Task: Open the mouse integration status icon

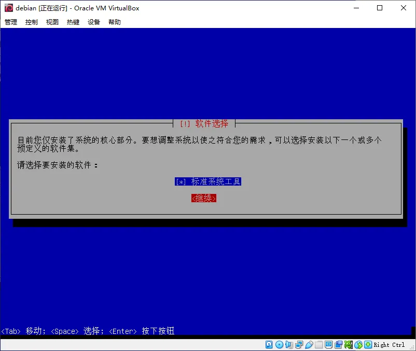Action: pyautogui.click(x=358, y=345)
